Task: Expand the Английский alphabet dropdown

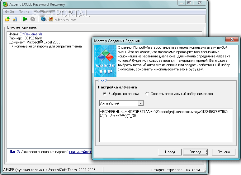Action: click(x=141, y=103)
